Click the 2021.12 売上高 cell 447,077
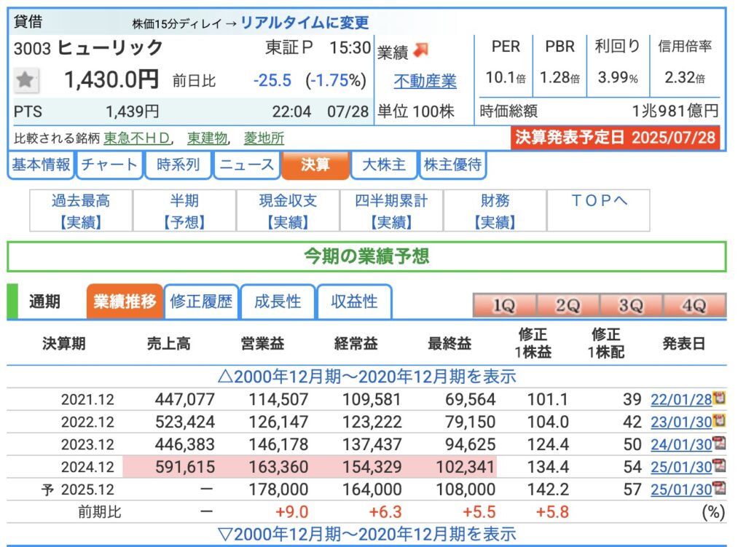This screenshot has height=547, width=746. (x=185, y=400)
